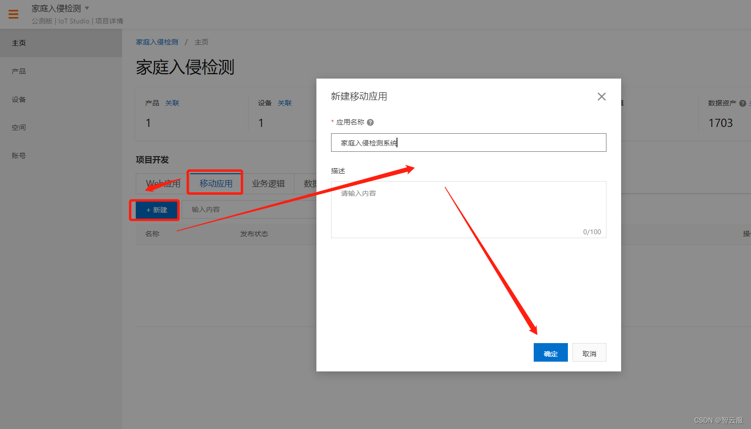Switch to the 移动应用 tab

216,184
